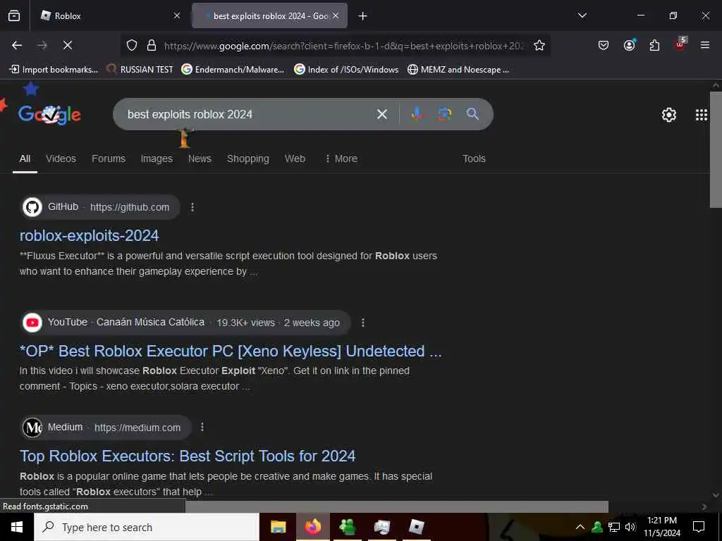The image size is (722, 541).
Task: Select the News search tab
Action: (x=200, y=158)
